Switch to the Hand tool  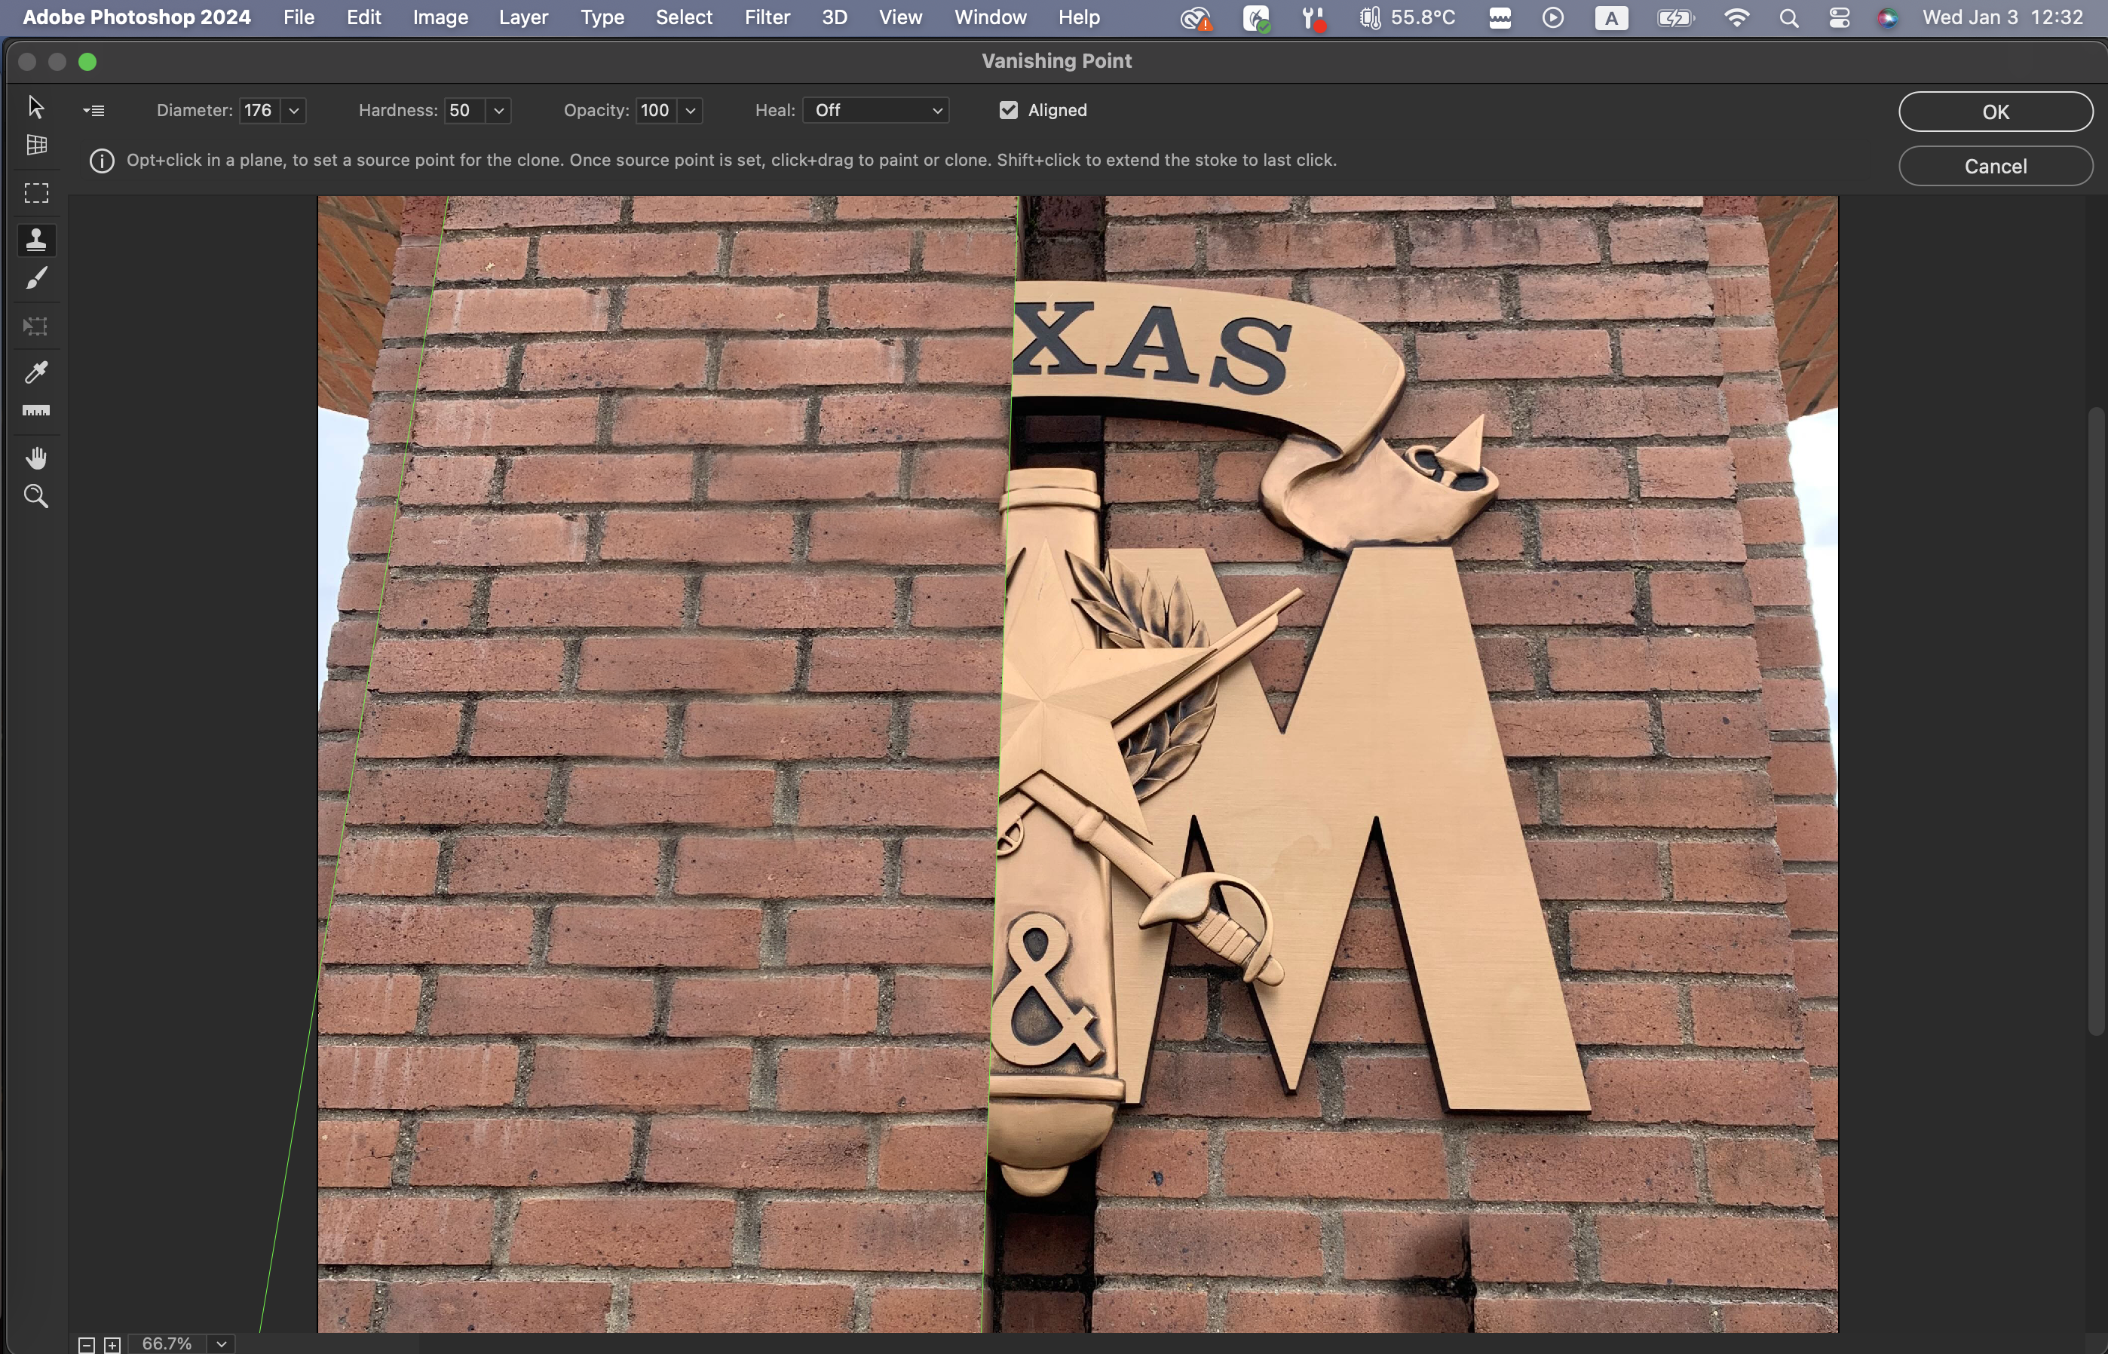[x=36, y=458]
